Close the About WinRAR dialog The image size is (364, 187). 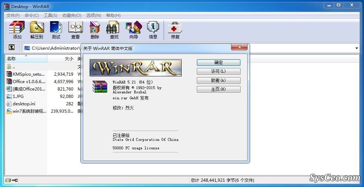(x=239, y=47)
